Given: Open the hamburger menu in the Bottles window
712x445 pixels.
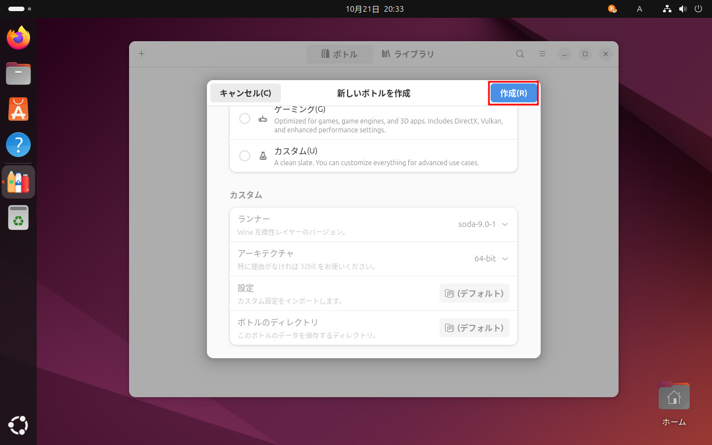Looking at the screenshot, I should point(542,54).
